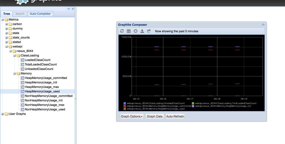Image resolution: width=285 pixels, height=144 pixels.
Task: Open the recent time range clock
Action: coord(135,31)
